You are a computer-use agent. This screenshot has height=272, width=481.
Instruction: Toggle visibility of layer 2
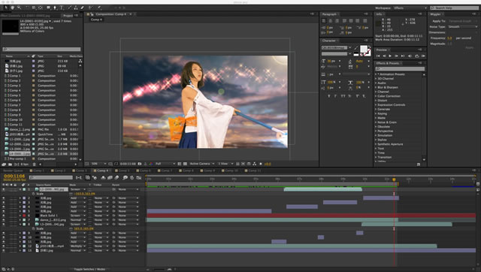click(x=4, y=198)
